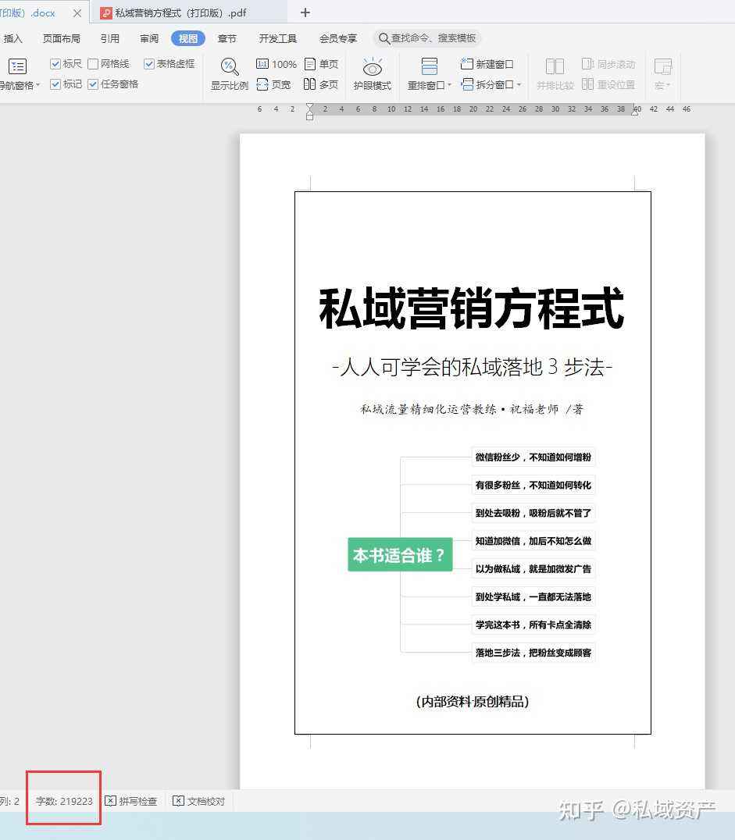Click the title 私域营销方程式 in document
This screenshot has height=840, width=735.
[x=472, y=308]
